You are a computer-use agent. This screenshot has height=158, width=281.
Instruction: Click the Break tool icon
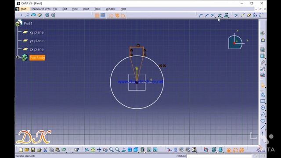243,15
